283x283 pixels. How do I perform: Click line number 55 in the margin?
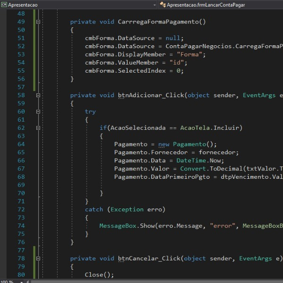point(21,71)
